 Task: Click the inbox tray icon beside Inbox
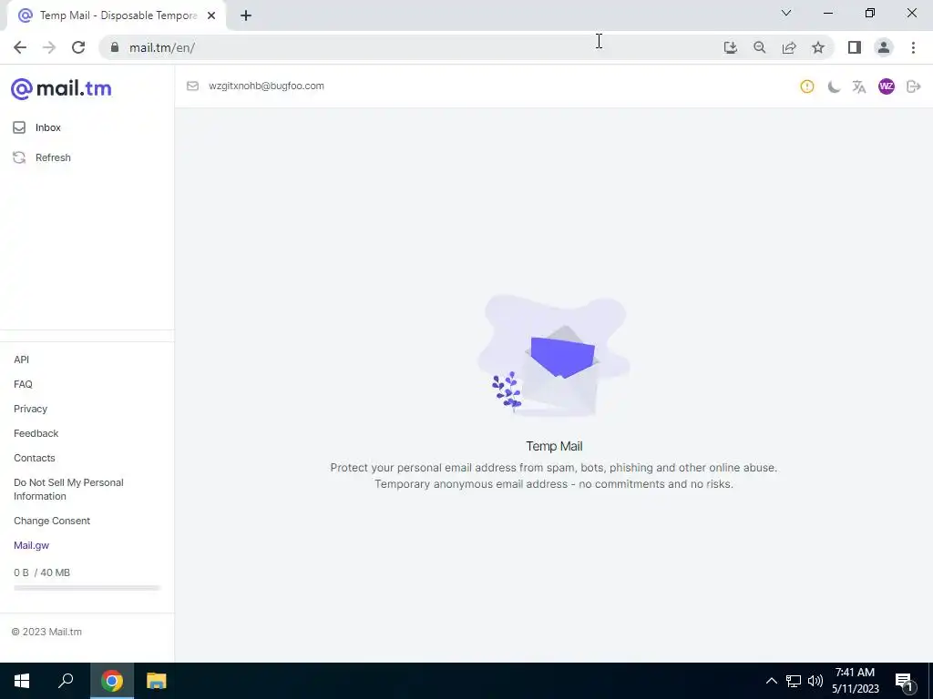(x=19, y=127)
